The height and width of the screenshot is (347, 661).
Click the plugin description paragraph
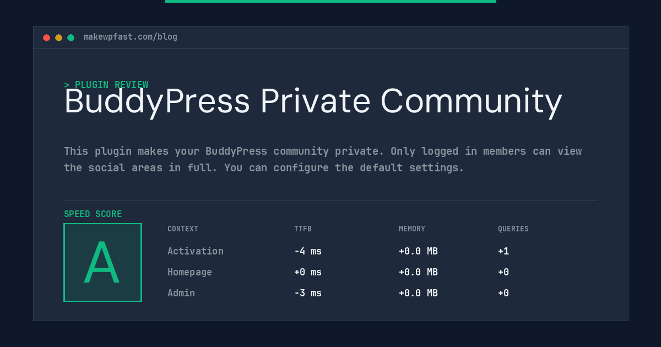point(323,159)
